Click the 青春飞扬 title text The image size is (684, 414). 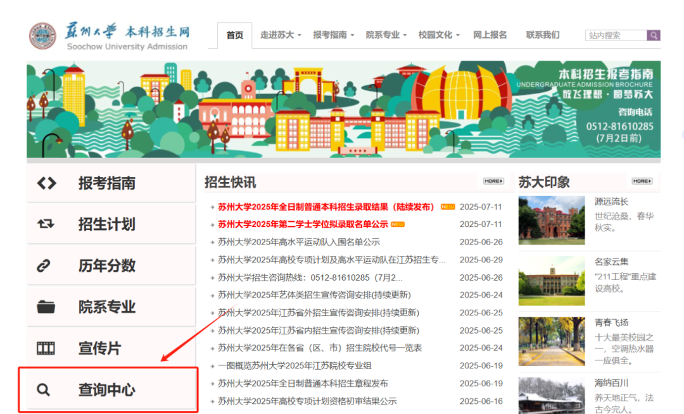click(611, 322)
